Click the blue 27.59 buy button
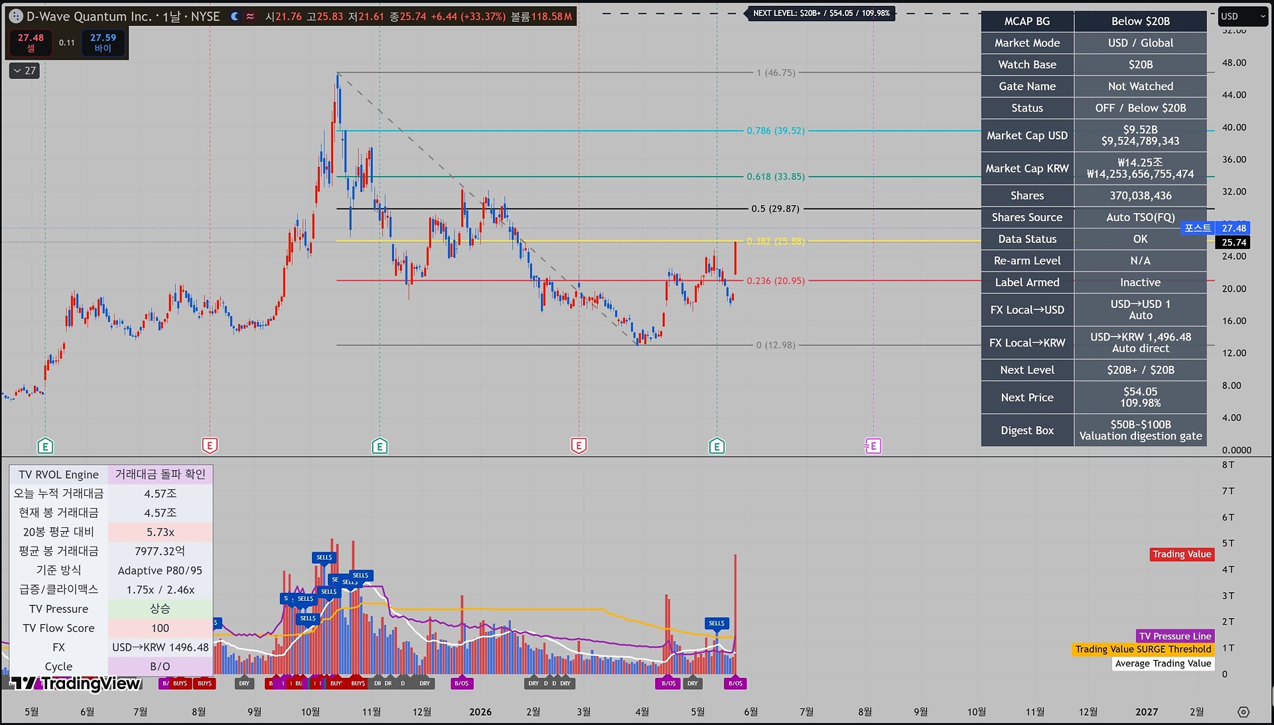Viewport: 1274px width, 725px height. tap(103, 42)
